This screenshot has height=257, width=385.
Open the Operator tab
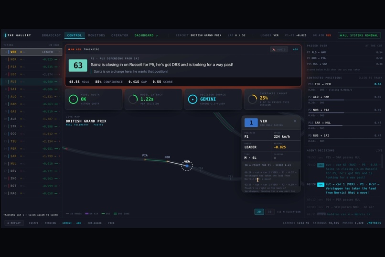[120, 35]
